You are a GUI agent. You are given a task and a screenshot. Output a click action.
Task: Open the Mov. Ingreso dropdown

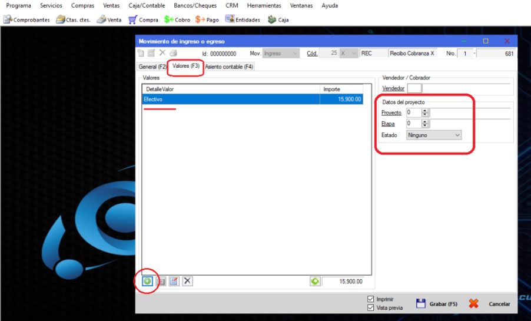(x=281, y=53)
